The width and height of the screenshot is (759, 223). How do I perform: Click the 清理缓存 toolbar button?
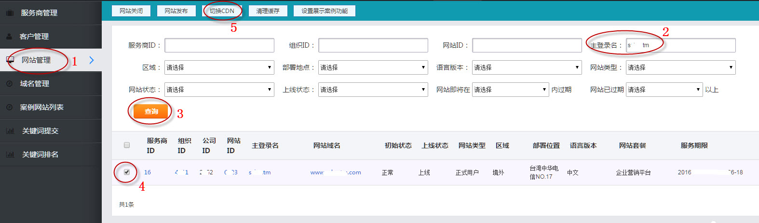point(268,11)
